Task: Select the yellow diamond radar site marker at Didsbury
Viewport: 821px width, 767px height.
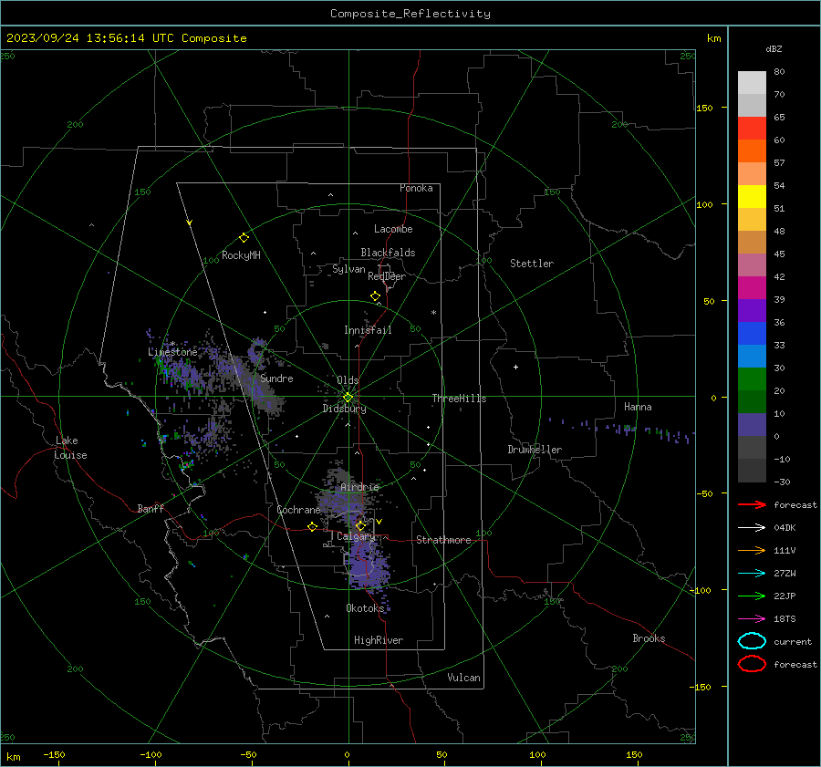Action: (x=348, y=398)
